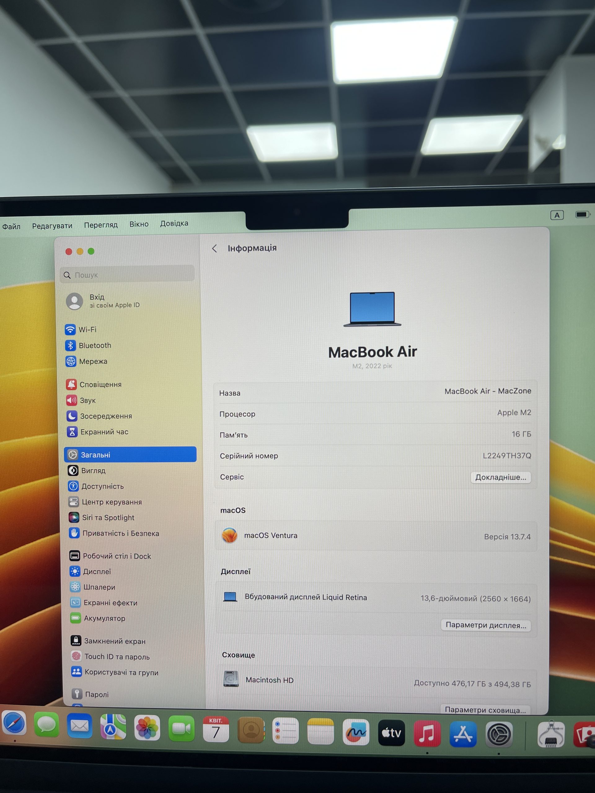This screenshot has height=793, width=595.
Task: Open Mail from the Dock
Action: point(79,726)
